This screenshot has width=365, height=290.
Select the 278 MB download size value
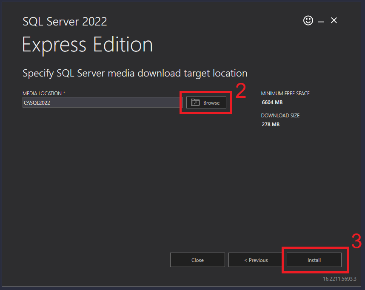271,125
